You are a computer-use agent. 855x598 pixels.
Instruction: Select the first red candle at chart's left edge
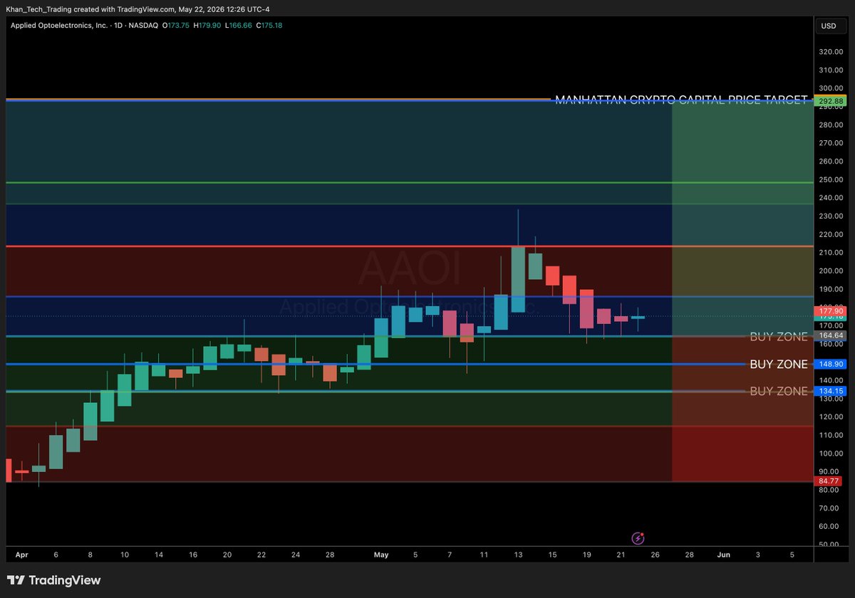point(9,471)
